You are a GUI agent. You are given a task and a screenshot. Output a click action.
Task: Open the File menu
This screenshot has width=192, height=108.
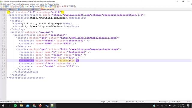pos(1,4)
